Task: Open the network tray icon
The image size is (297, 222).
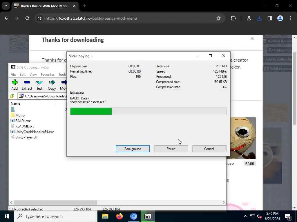Action: [253, 216]
